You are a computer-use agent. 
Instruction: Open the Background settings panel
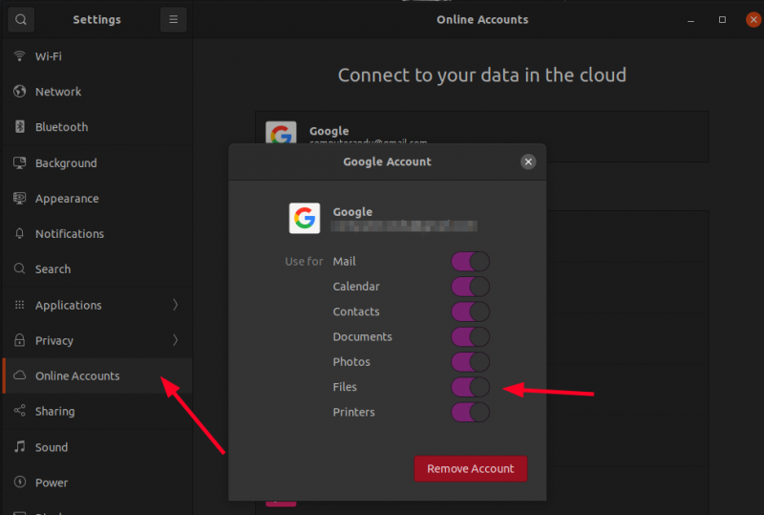tap(66, 163)
